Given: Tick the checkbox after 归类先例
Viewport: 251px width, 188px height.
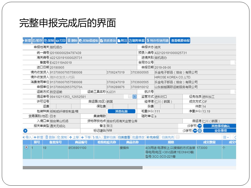Looking at the screenshot, I should point(178,137).
